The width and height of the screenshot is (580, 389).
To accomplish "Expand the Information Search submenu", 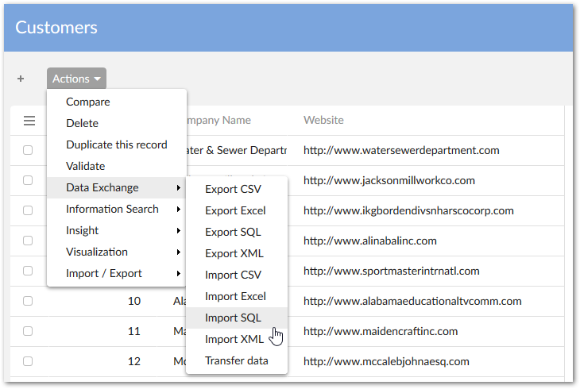I will coord(117,209).
